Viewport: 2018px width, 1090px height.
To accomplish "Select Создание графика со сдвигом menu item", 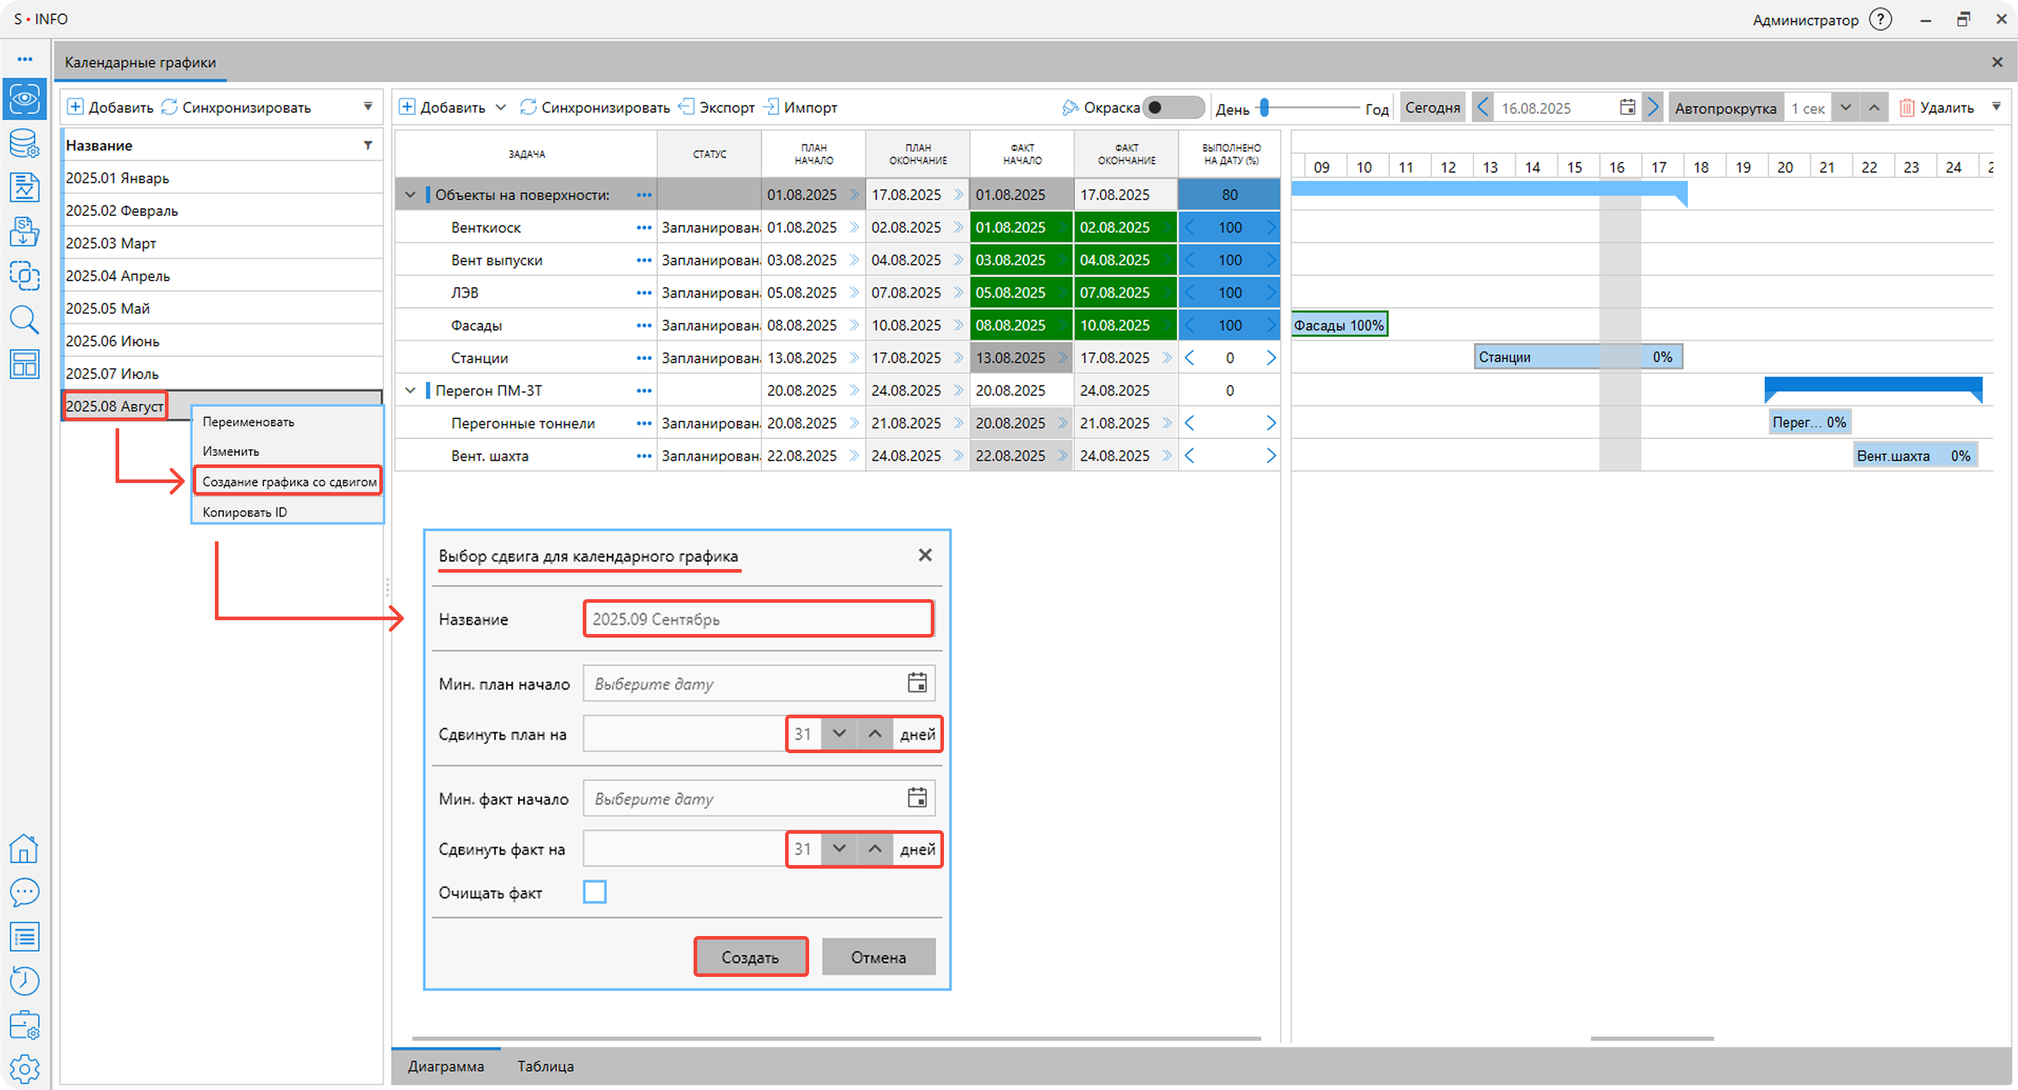I will (289, 482).
